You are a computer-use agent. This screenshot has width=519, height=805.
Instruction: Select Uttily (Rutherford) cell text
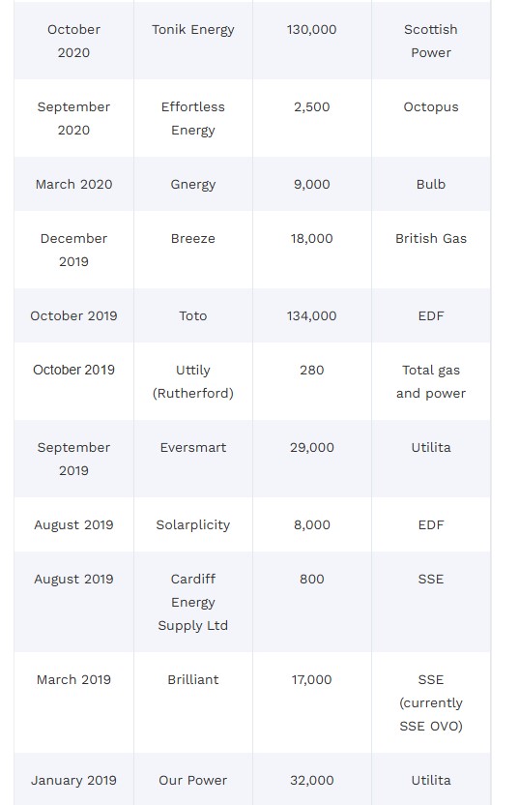pos(193,381)
